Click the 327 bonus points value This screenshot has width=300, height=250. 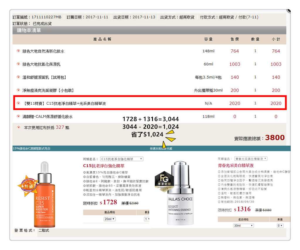point(60,127)
